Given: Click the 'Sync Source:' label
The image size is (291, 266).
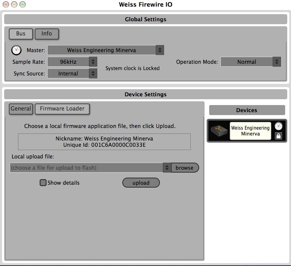Looking at the screenshot, I should 29,74.
